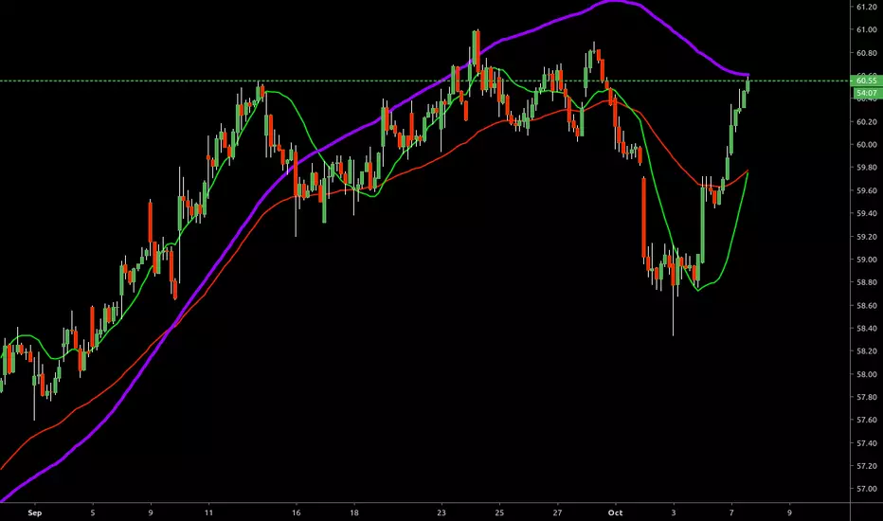Click the 60.20 price axis label

point(866,121)
